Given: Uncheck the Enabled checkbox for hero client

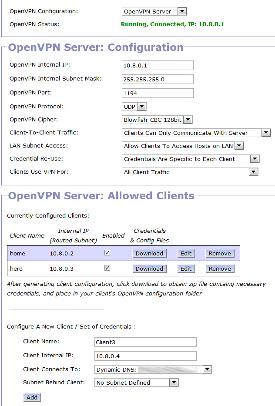Looking at the screenshot, I should pos(107,268).
